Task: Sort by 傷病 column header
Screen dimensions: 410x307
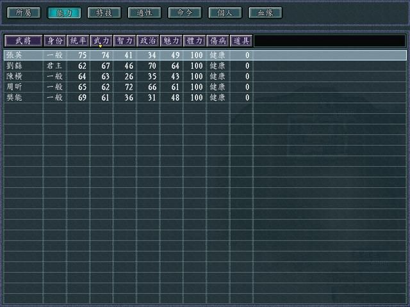Action: (x=218, y=41)
